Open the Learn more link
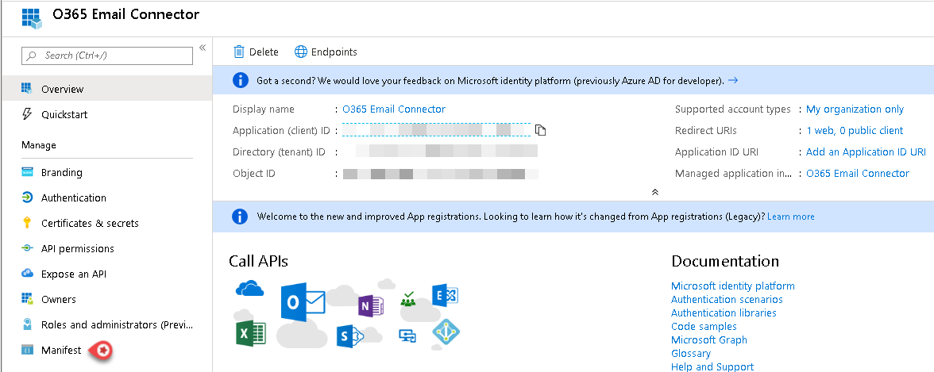The width and height of the screenshot is (934, 372). coord(790,217)
